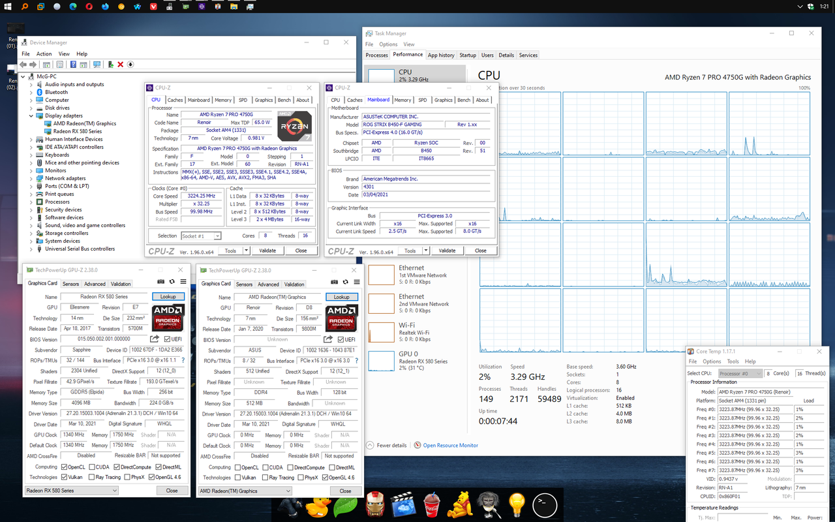Open hamburger menu in RX 580 GPU-Z window
835x522 pixels.
click(183, 281)
